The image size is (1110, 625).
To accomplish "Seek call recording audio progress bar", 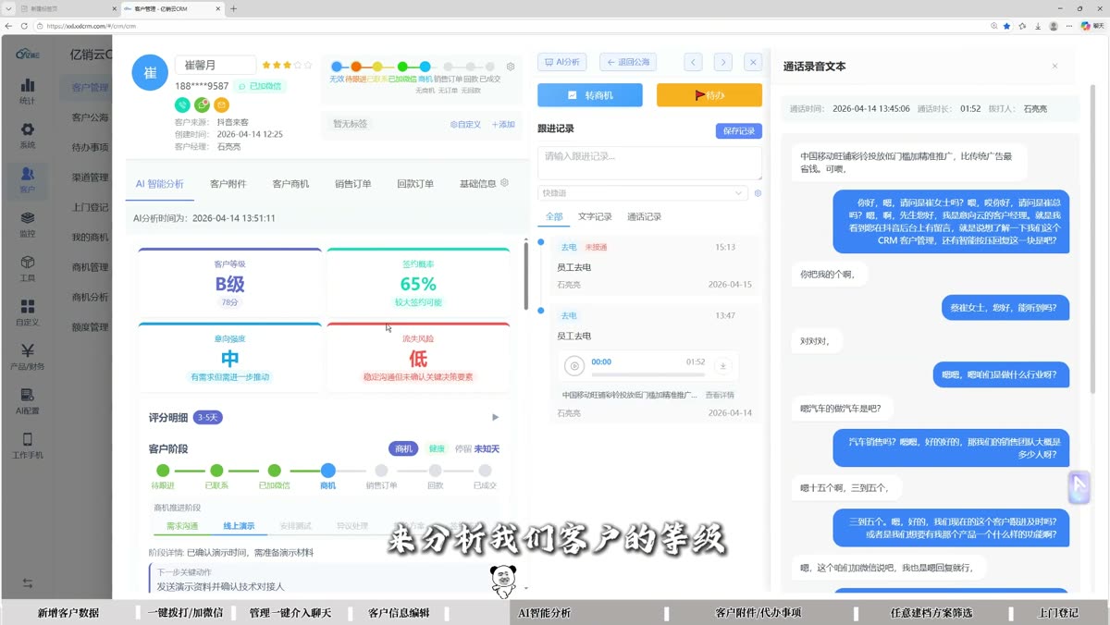I will click(x=648, y=374).
